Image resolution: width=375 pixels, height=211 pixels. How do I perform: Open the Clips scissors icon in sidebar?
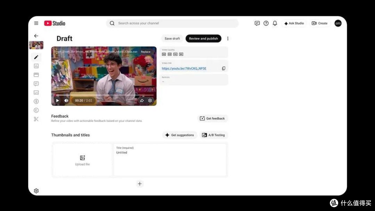[36, 119]
